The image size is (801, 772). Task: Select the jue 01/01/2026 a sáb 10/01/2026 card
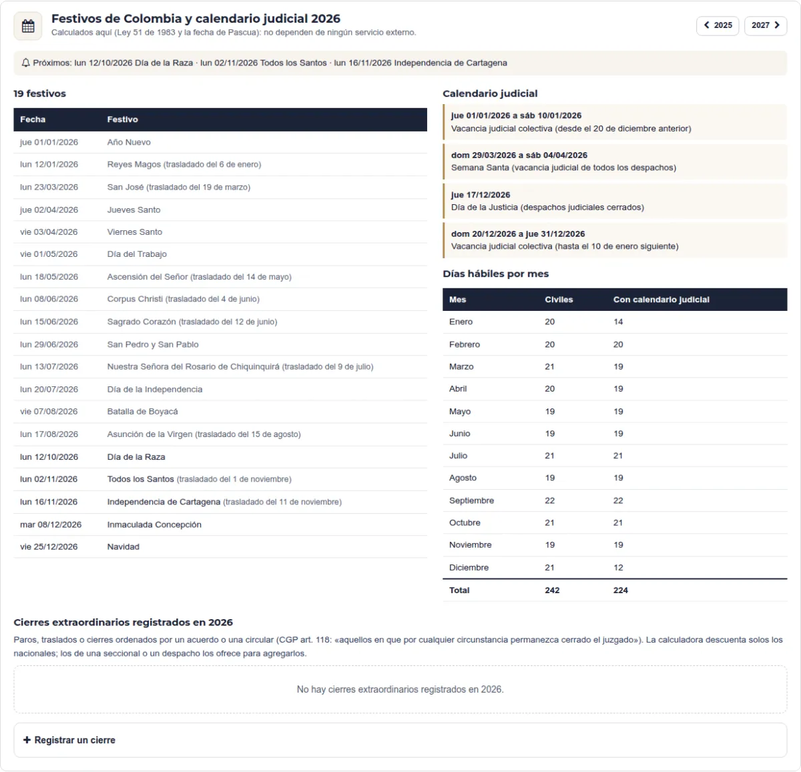(615, 121)
